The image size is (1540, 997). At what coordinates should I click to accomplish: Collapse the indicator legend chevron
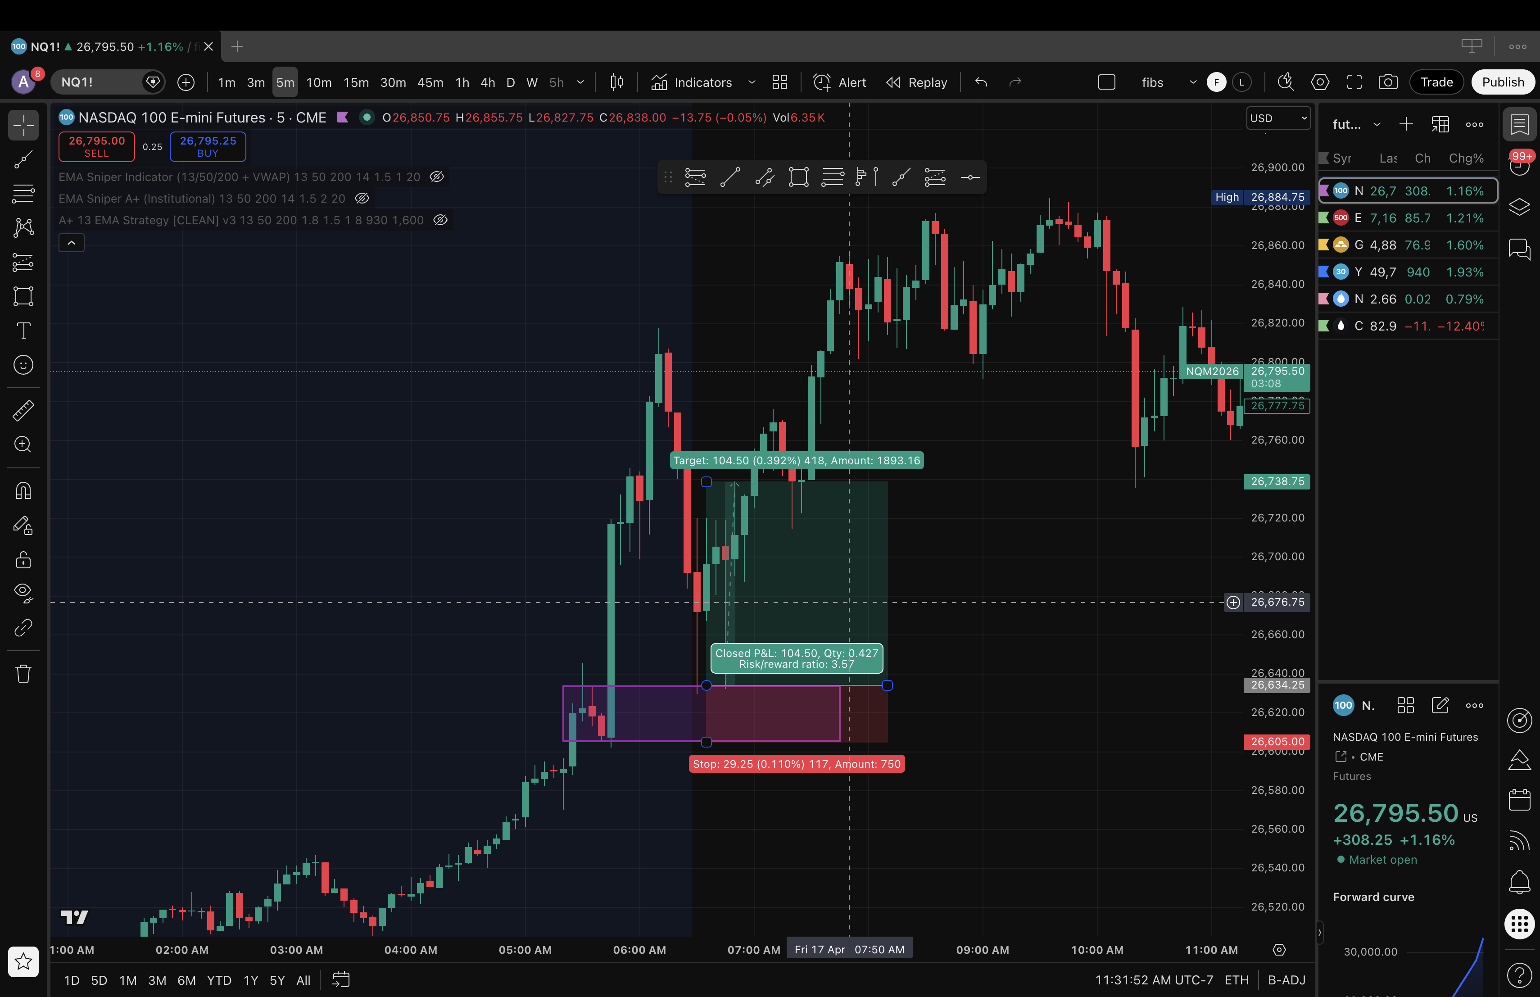tap(72, 243)
